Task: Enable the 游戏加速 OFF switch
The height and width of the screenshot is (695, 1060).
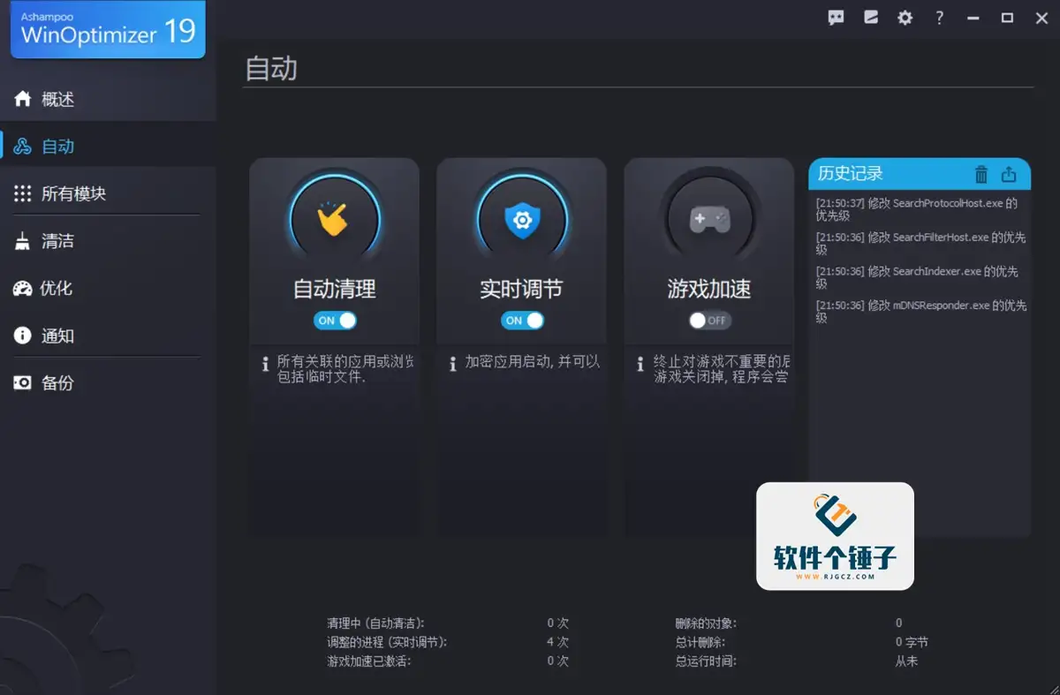Action: tap(710, 321)
